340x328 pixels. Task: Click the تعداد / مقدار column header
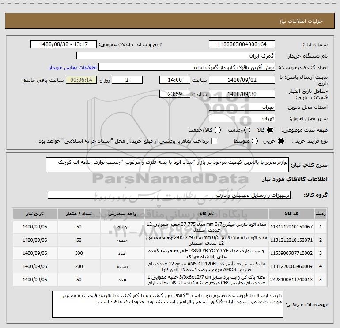point(79,214)
